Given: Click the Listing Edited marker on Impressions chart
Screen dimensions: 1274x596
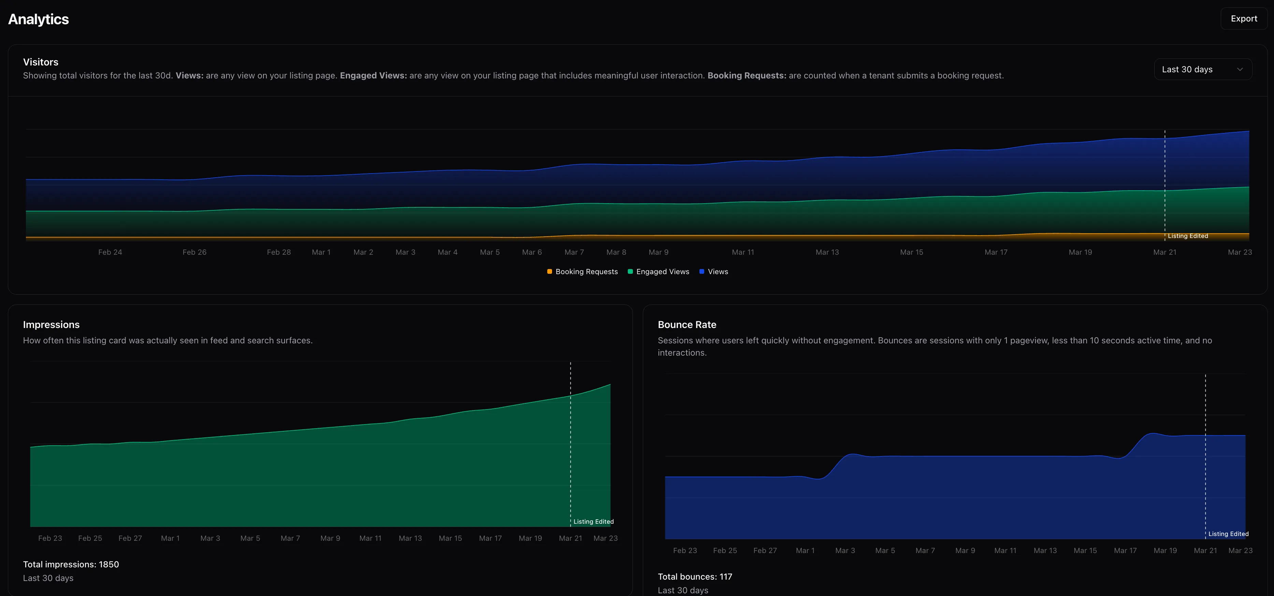Looking at the screenshot, I should (593, 522).
